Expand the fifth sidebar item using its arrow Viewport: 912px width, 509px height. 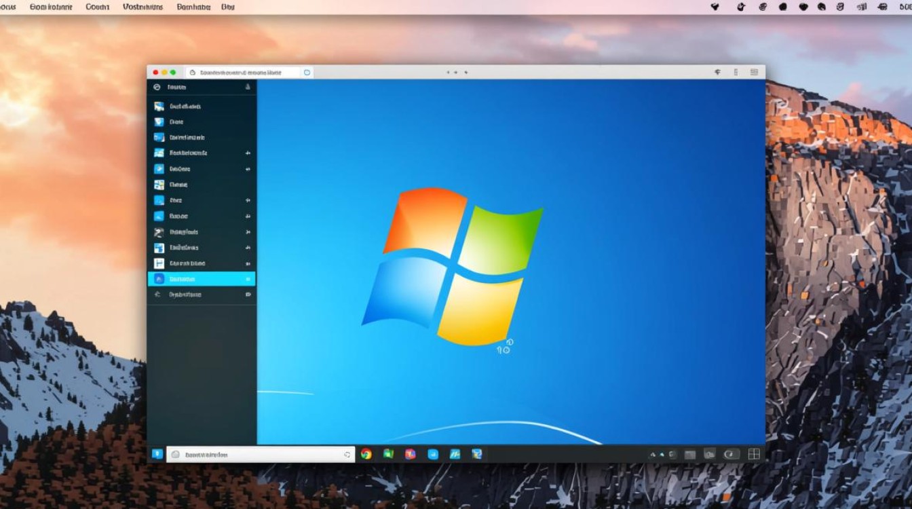click(248, 169)
